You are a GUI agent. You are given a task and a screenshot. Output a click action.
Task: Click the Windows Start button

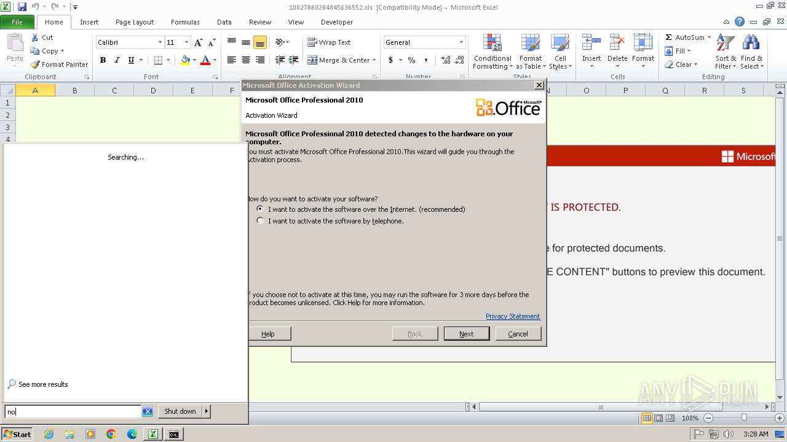tap(17, 434)
